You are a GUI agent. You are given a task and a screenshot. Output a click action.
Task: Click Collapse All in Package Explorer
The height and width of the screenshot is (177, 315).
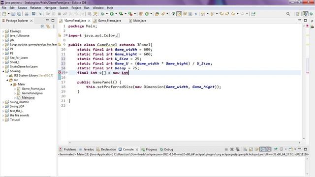click(x=42, y=26)
